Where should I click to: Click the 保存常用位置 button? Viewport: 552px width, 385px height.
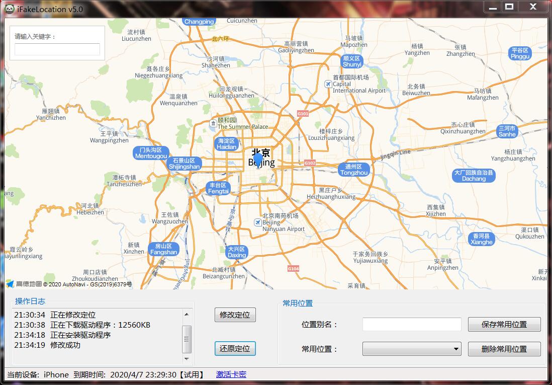pos(504,325)
